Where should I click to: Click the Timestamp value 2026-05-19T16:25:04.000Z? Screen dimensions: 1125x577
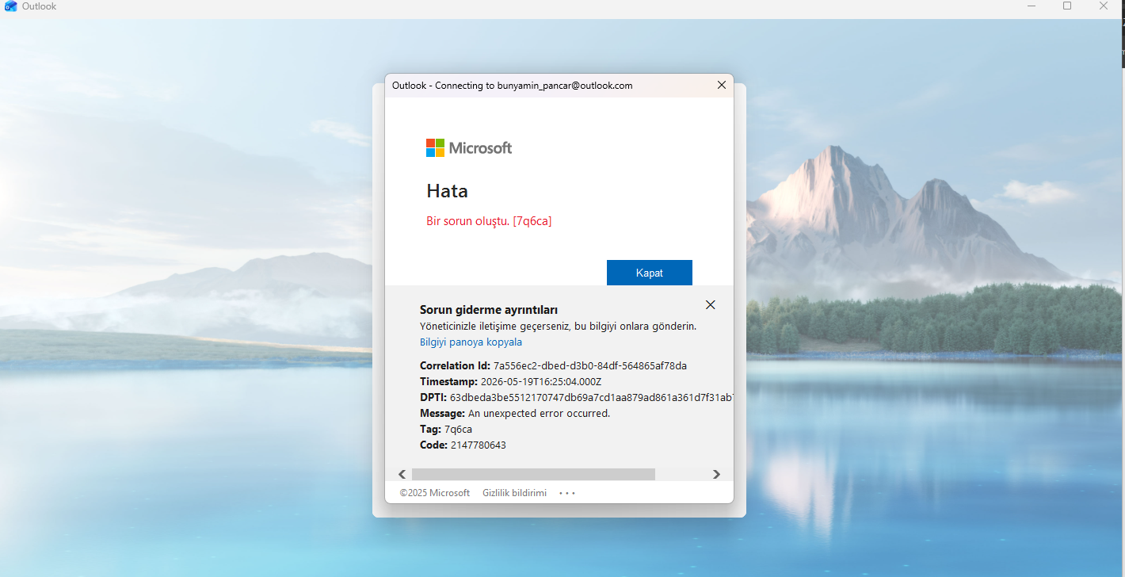pos(541,381)
